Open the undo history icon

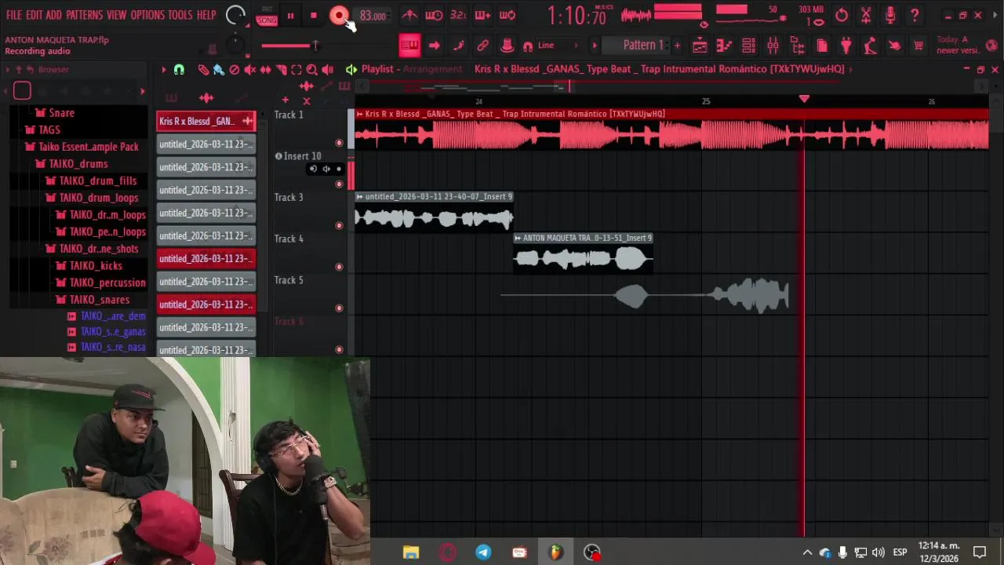click(x=842, y=15)
